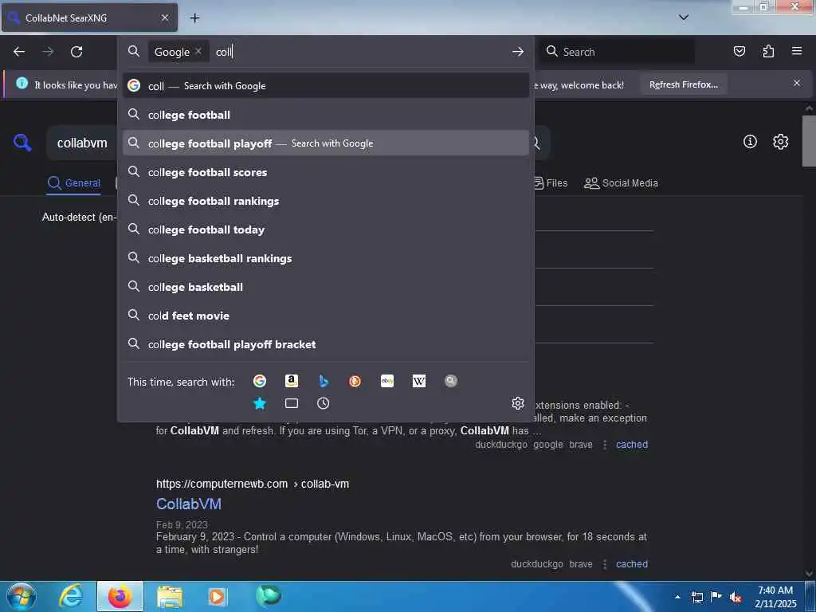This screenshot has height=612, width=816.
Task: Pick the 'college football scores' suggestion
Action: pyautogui.click(x=326, y=172)
